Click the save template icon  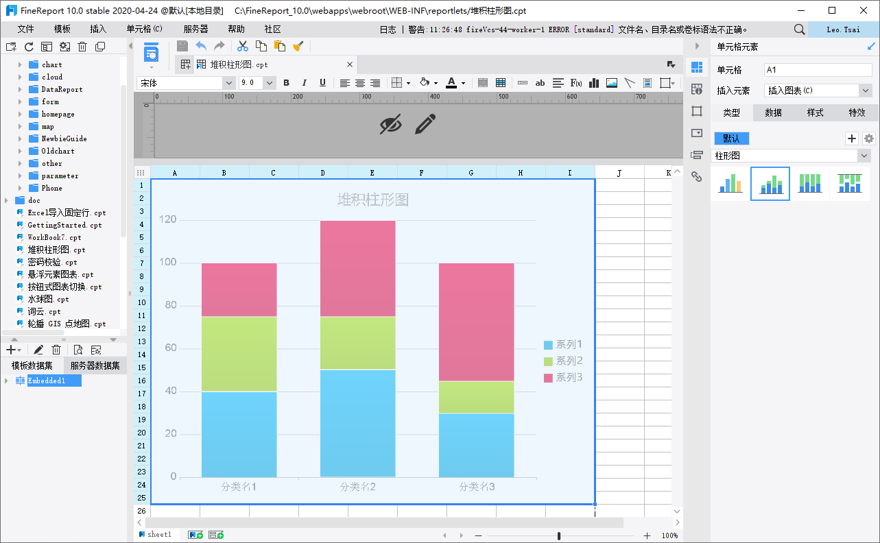[182, 46]
